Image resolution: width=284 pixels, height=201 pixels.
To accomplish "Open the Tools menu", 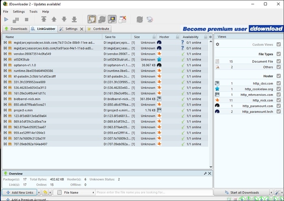I will click(34, 12).
